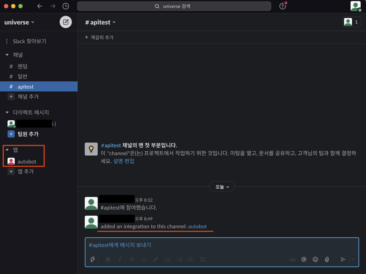Open the emoji picker
The height and width of the screenshot is (274, 366).
tap(315, 259)
